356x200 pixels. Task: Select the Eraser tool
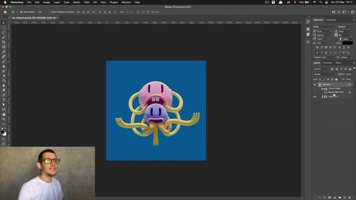[4, 76]
